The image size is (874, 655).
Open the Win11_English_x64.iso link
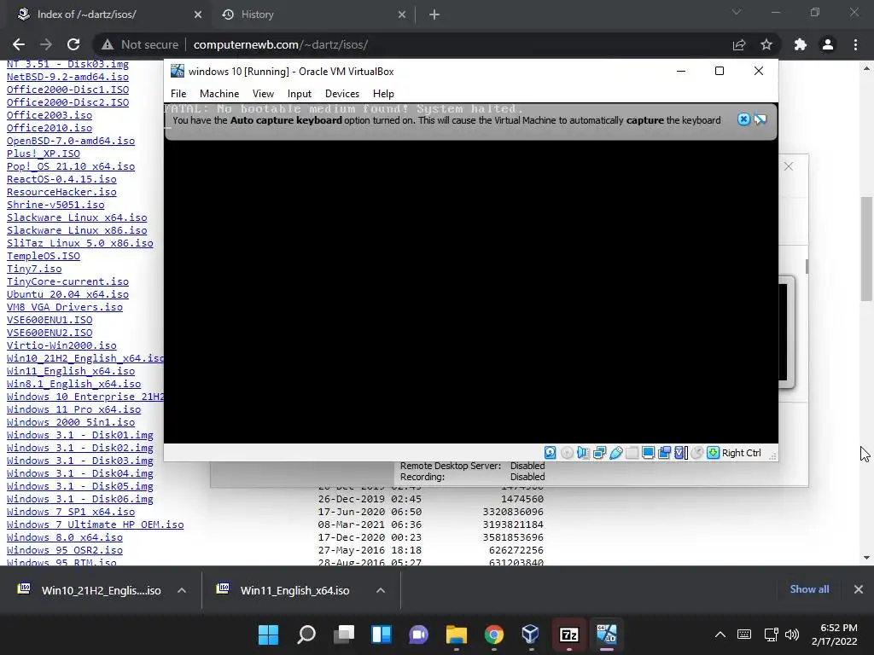71,371
